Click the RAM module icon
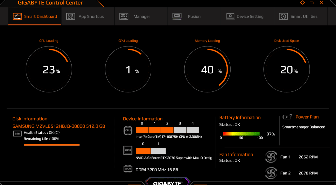This screenshot has height=185, width=336. click(128, 169)
